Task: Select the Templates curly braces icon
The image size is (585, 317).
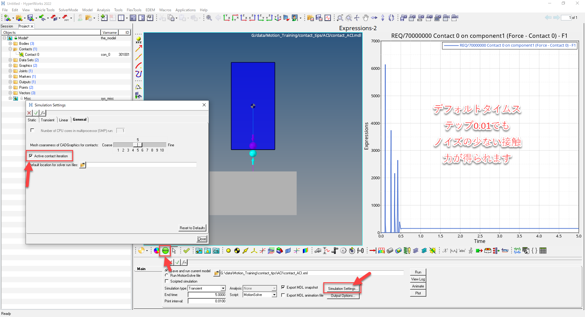Action: pyautogui.click(x=534, y=251)
